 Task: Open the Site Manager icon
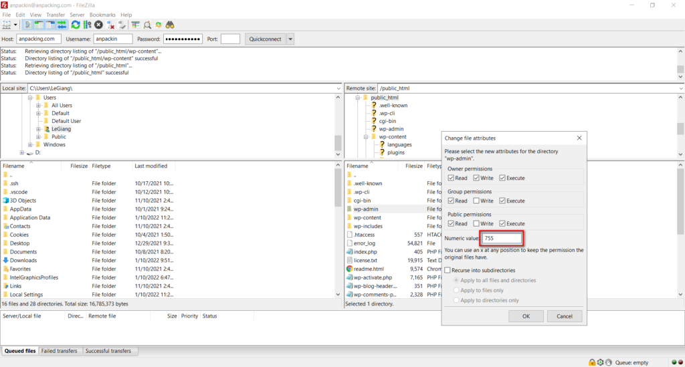coord(7,25)
